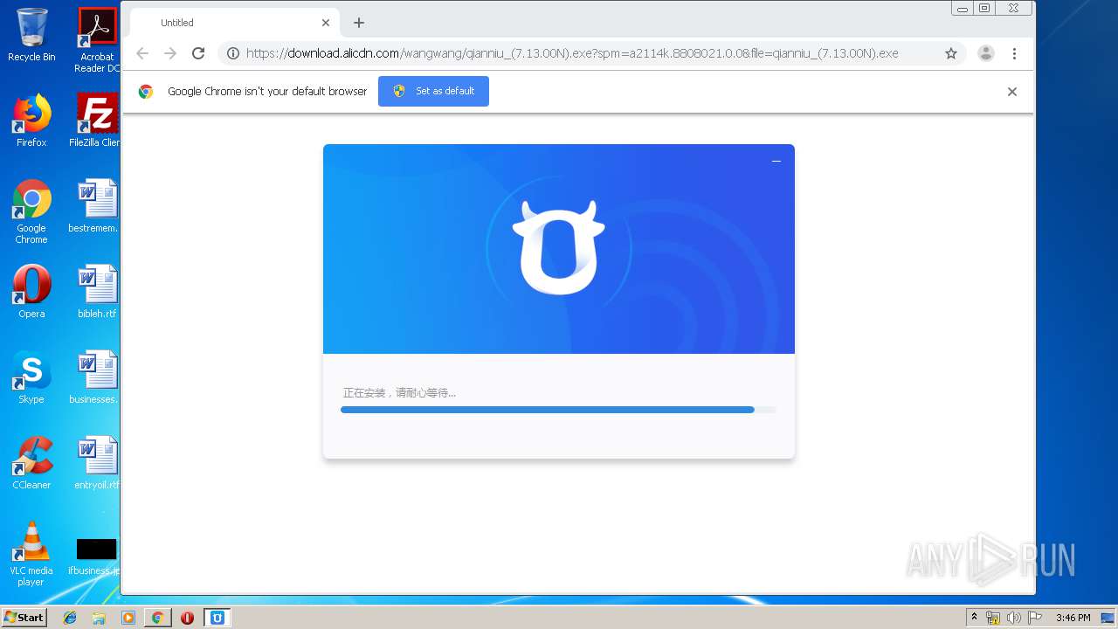1118x629 pixels.
Task: Open a new tab with plus button
Action: pos(359,23)
